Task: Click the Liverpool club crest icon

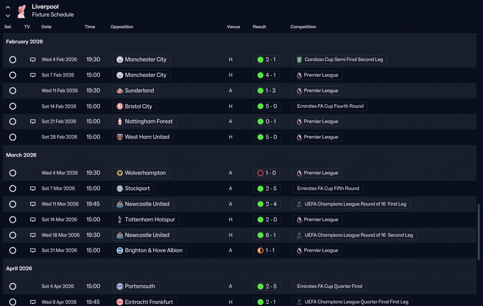Action: (22, 11)
